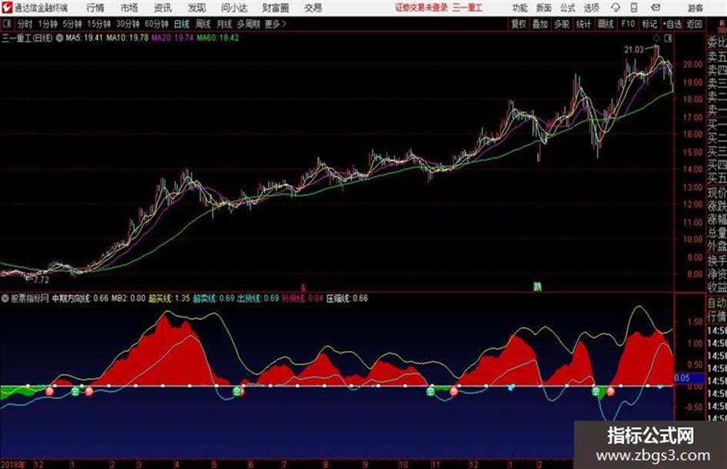Click the green 跌 marker on chart bottom

point(537,287)
